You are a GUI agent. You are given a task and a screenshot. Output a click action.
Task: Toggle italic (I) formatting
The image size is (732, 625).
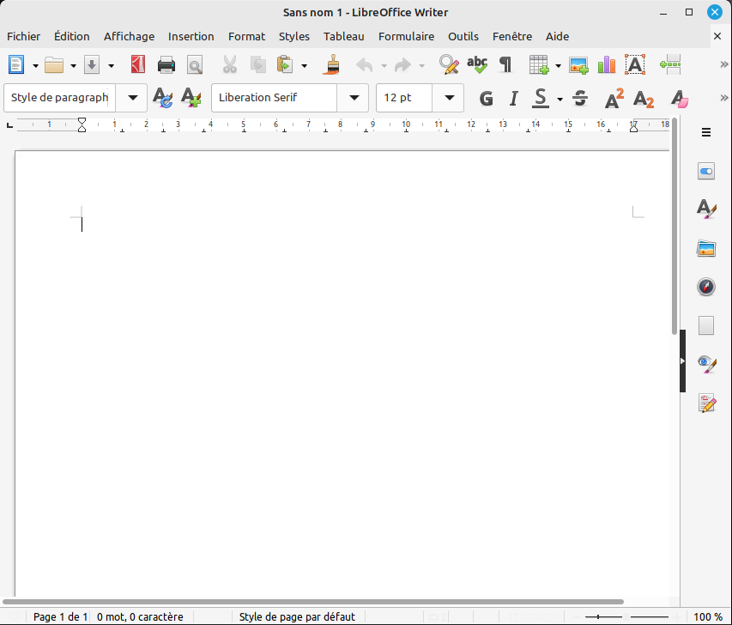click(x=514, y=98)
